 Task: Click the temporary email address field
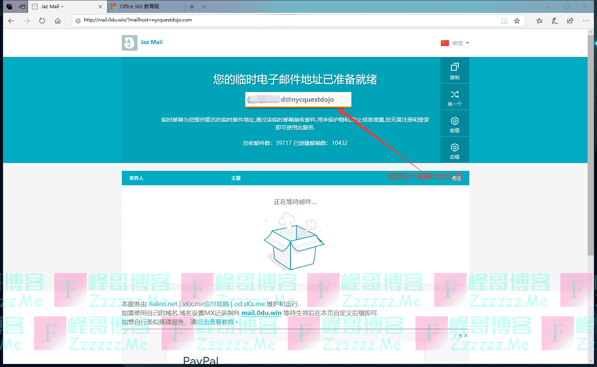298,99
